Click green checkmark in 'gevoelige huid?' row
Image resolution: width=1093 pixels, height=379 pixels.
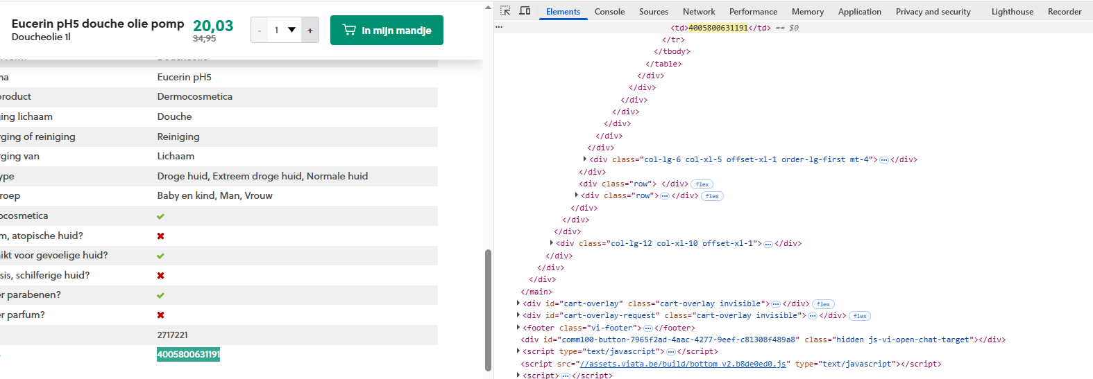[x=160, y=256]
